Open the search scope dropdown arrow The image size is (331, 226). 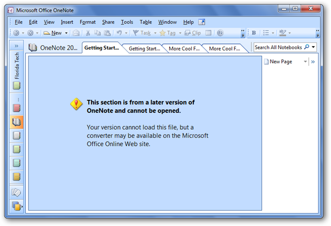pyautogui.click(x=313, y=47)
